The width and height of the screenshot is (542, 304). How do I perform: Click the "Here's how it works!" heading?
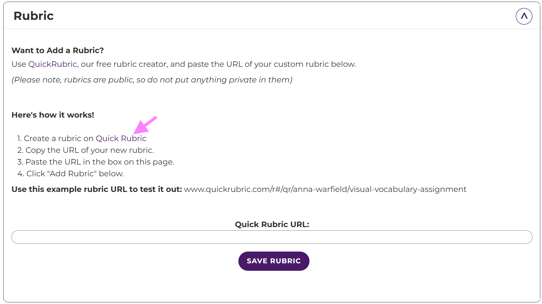click(53, 115)
